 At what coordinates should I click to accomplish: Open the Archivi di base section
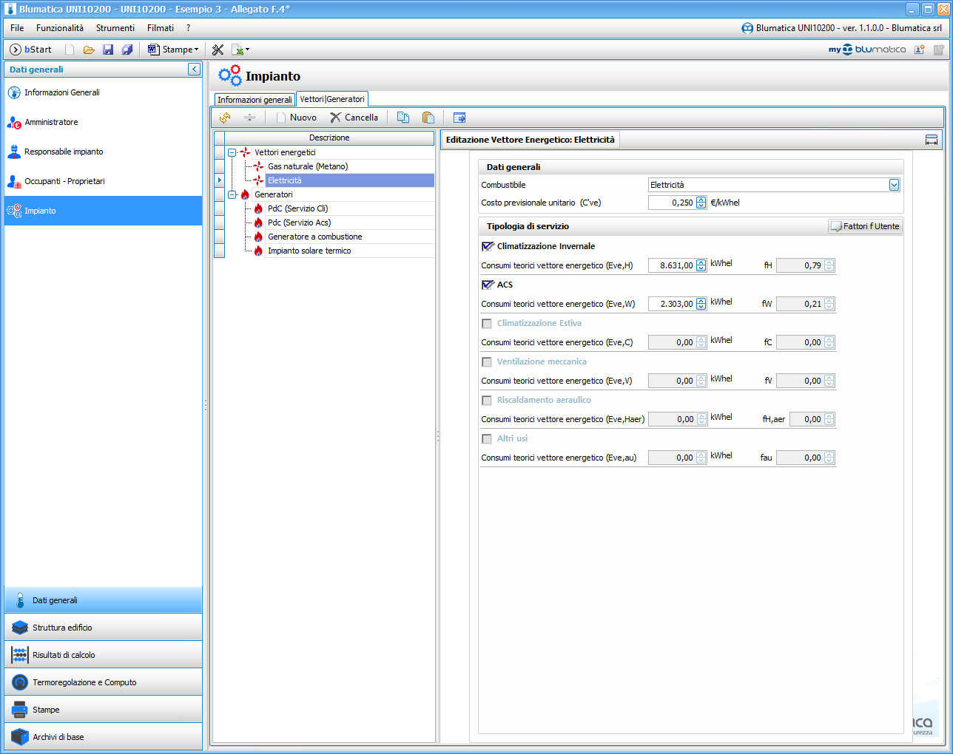click(x=103, y=737)
